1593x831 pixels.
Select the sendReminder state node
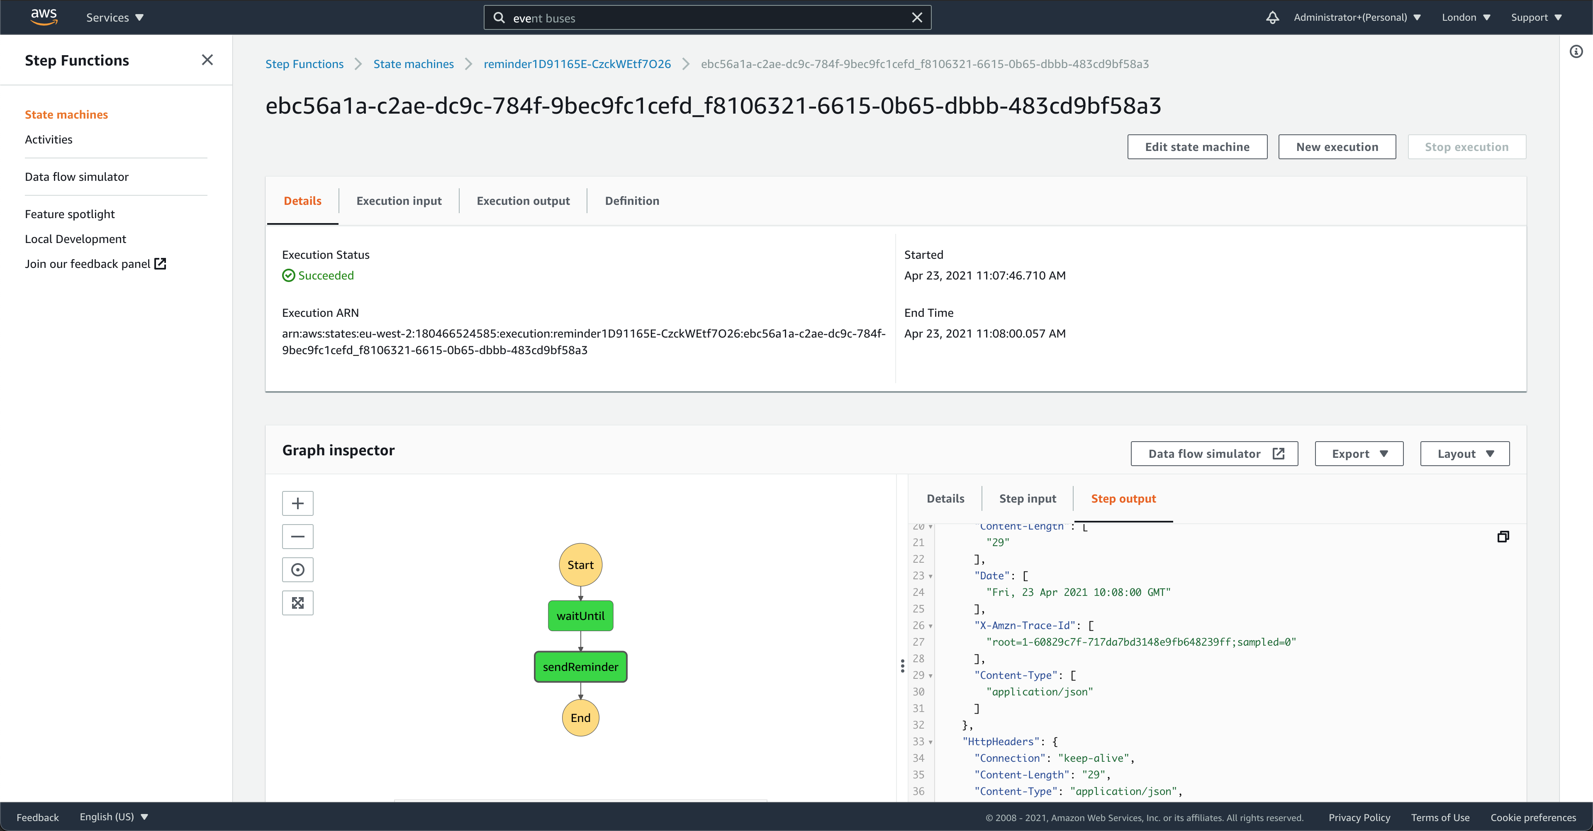(x=580, y=666)
